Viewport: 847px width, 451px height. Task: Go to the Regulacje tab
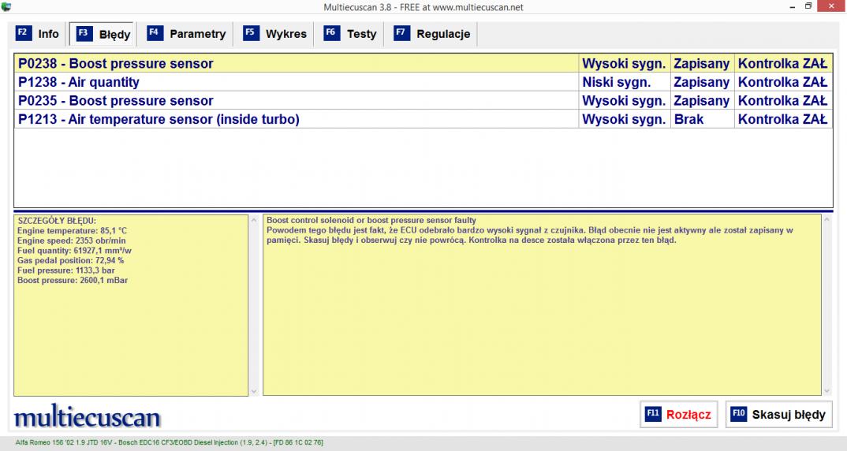click(433, 34)
